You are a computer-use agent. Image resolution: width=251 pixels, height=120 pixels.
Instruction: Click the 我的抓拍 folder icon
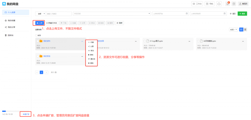coord(41,56)
